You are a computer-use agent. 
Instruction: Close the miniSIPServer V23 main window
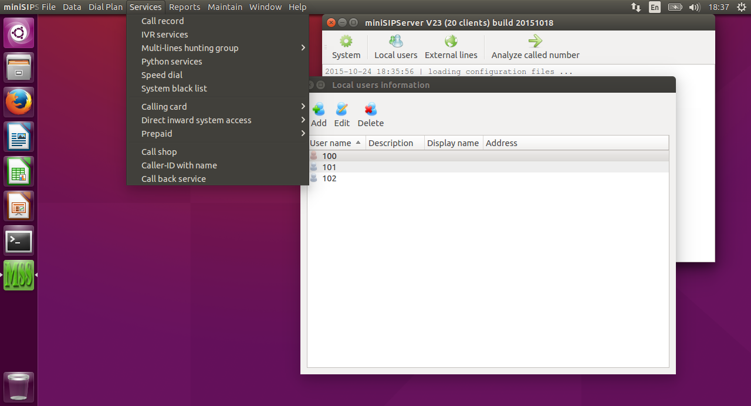[331, 23]
